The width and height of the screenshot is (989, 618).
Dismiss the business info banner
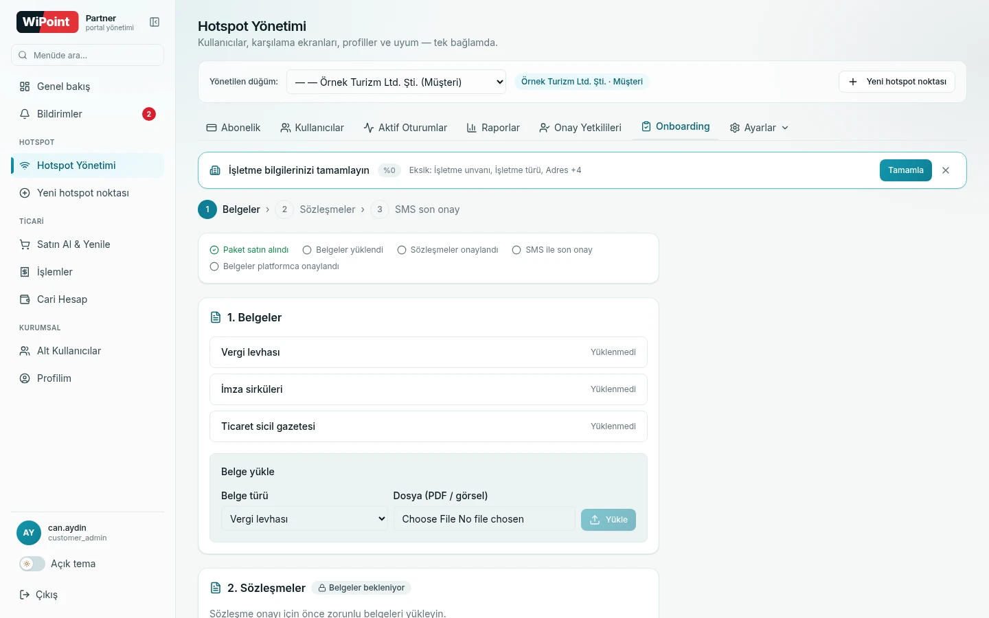(946, 170)
